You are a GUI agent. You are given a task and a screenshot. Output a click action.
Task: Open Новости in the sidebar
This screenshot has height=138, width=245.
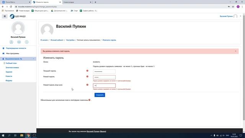(9, 76)
